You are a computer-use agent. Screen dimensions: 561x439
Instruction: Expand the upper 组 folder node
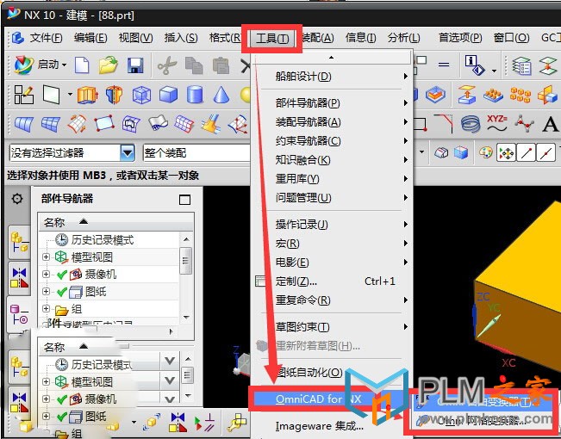point(46,308)
